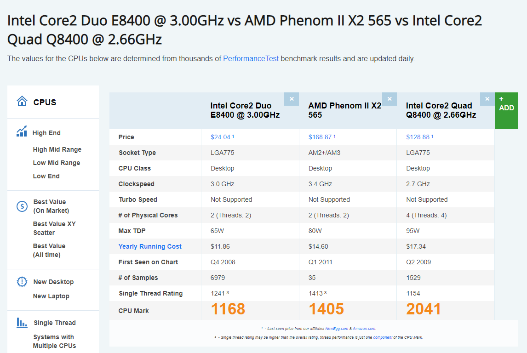
Task: Remove Intel Core2 Duo E8400 column
Action: pyautogui.click(x=292, y=99)
